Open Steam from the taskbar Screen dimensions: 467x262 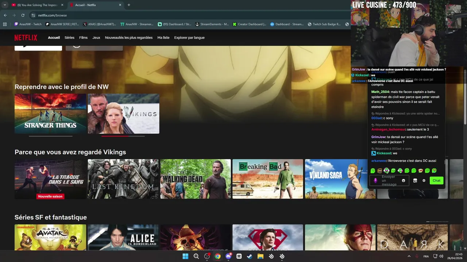[x=250, y=256]
